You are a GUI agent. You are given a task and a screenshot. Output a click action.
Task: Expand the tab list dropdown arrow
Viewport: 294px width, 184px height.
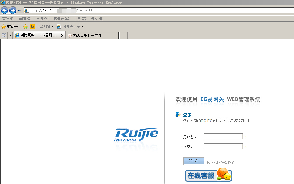[10, 35]
